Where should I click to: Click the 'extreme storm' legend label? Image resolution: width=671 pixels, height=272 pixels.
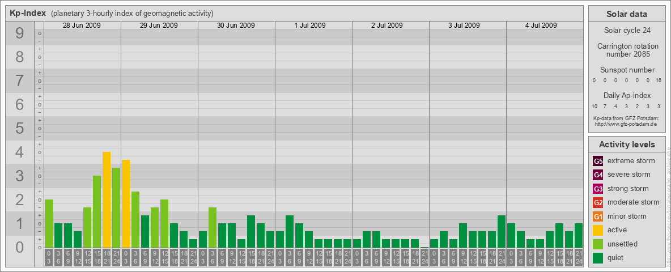(x=631, y=161)
